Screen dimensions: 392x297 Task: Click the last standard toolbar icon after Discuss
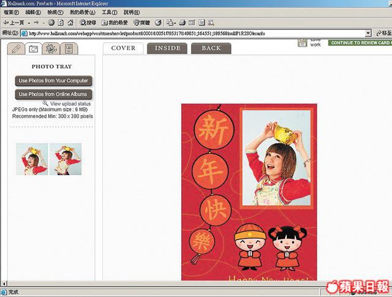coord(211,23)
